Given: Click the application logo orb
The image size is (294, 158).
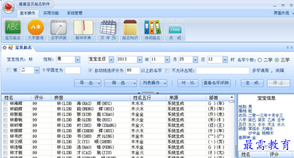Looking at the screenshot, I should [8, 8].
